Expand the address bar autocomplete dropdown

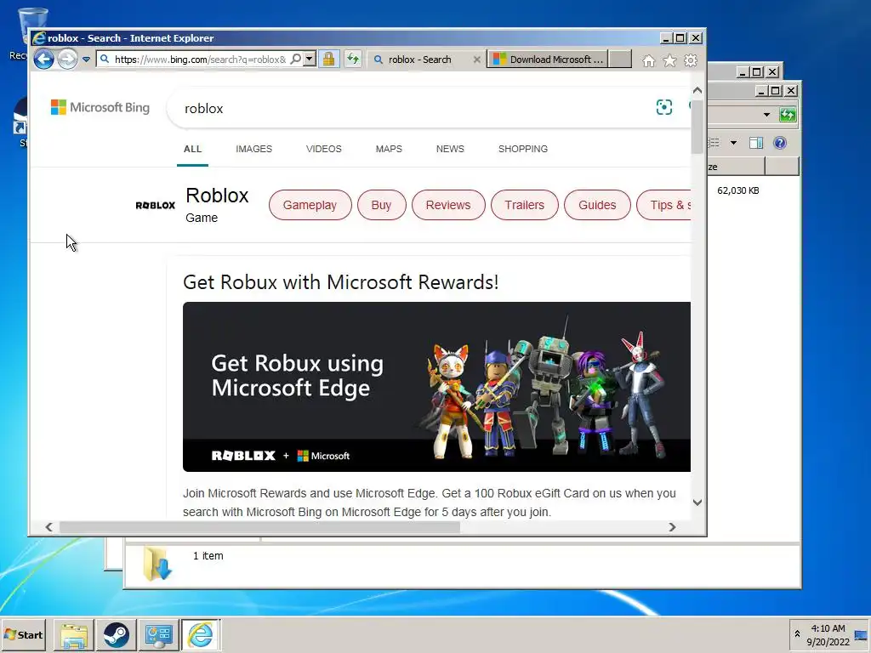[310, 59]
